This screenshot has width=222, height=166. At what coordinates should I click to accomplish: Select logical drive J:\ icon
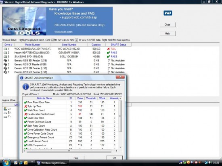(x=5, y=117)
